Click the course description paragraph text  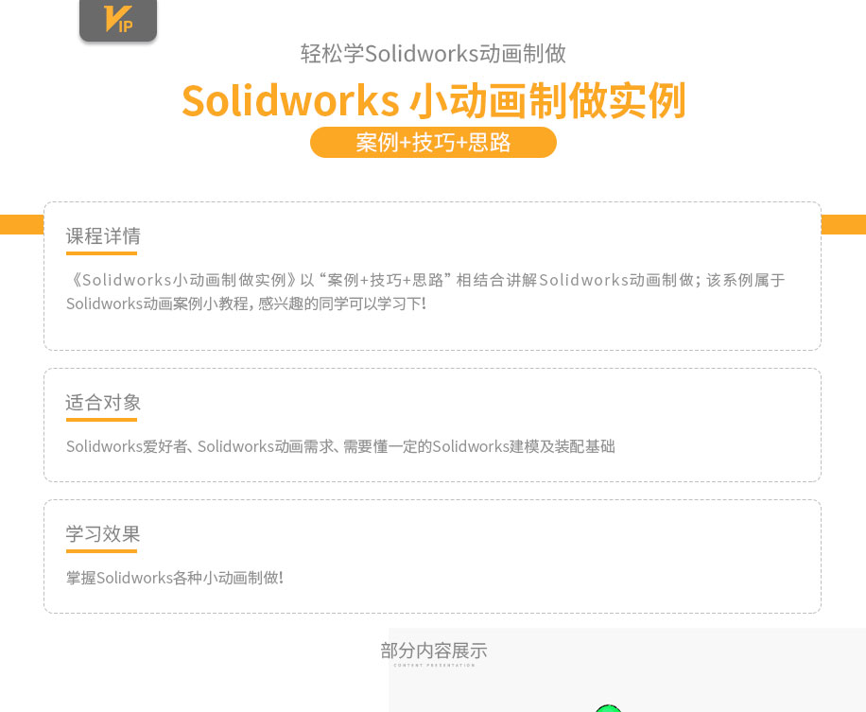425,291
